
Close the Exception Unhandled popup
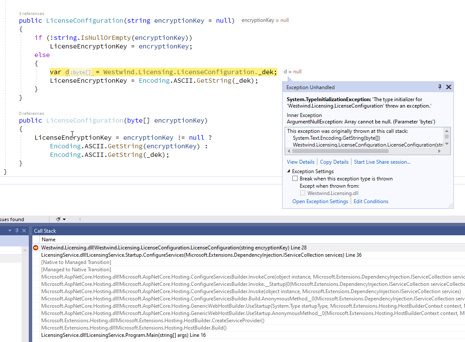(x=449, y=87)
